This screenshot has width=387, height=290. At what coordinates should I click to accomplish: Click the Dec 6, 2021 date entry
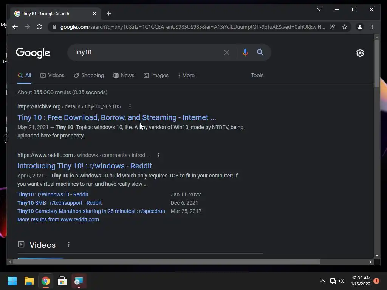click(x=184, y=203)
